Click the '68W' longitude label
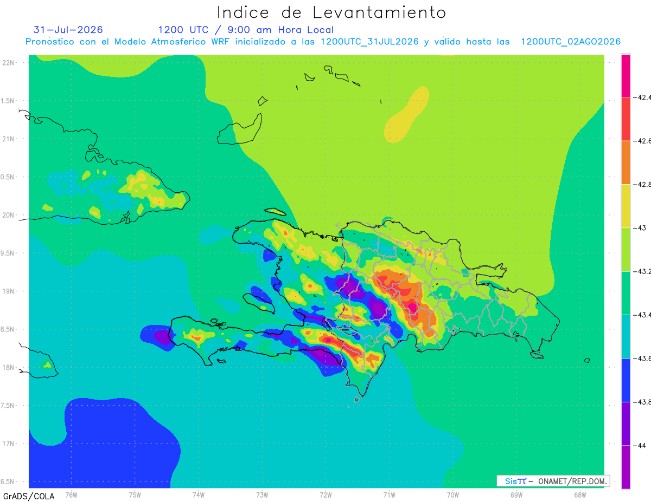The width and height of the screenshot is (651, 502). (580, 494)
